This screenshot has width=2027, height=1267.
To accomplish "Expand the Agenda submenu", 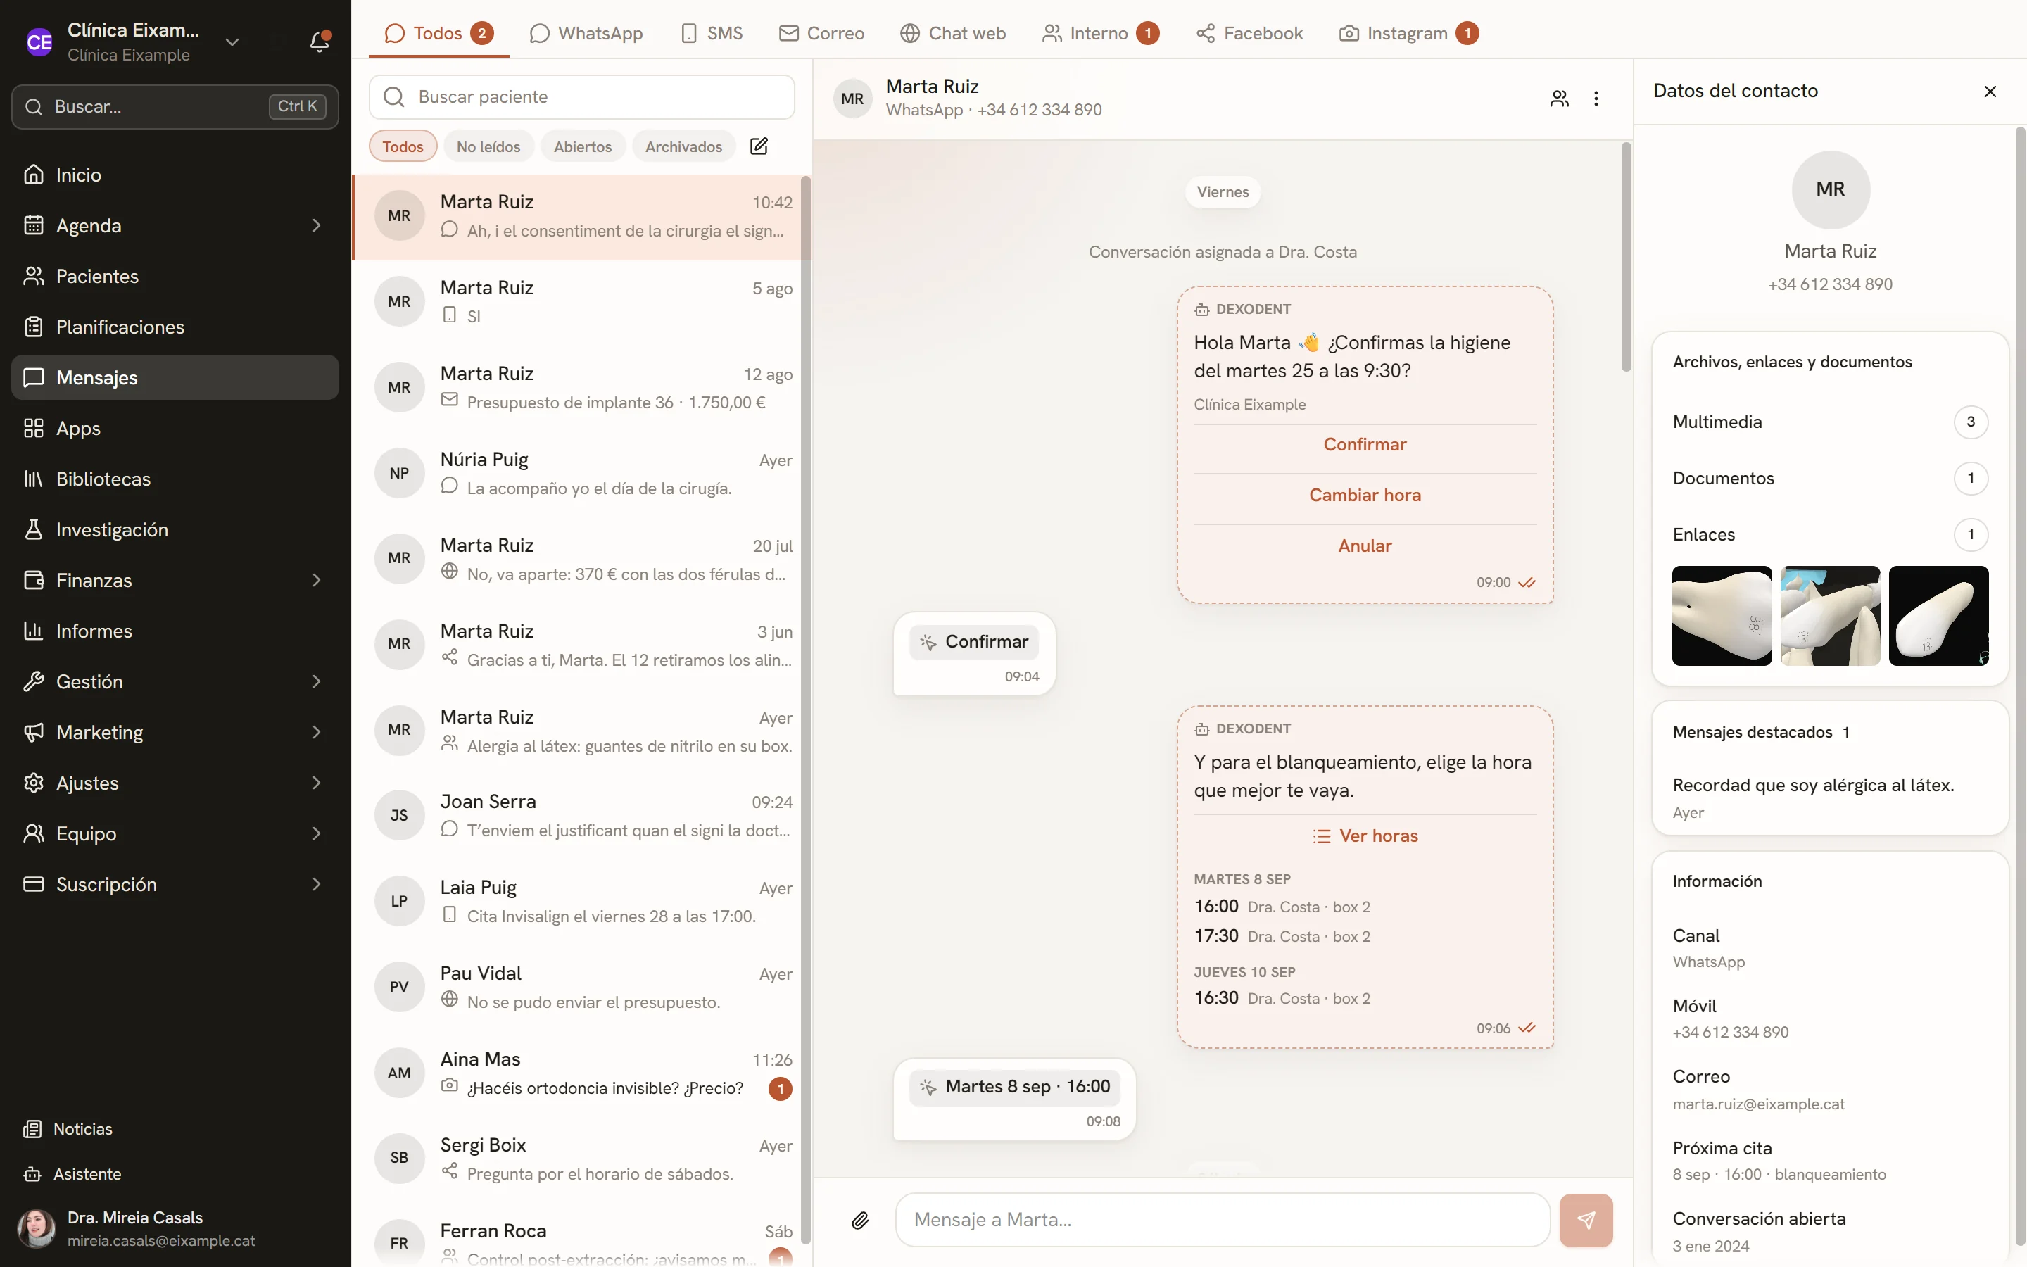I will (x=317, y=225).
